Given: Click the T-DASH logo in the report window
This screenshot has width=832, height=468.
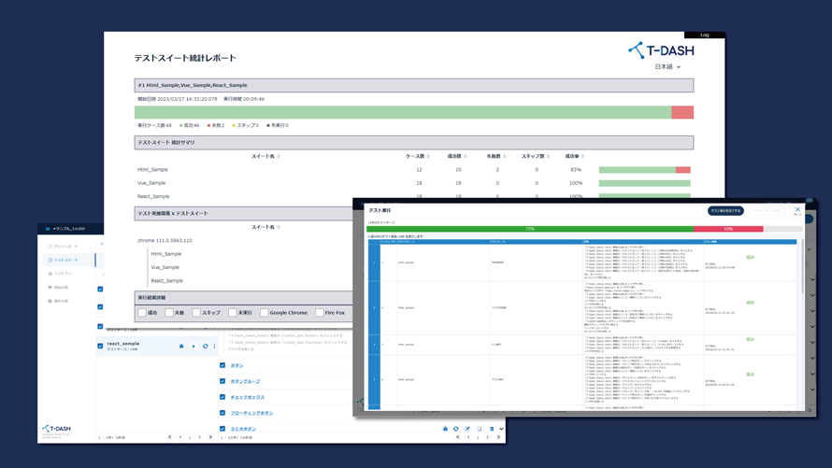Looking at the screenshot, I should (x=661, y=50).
